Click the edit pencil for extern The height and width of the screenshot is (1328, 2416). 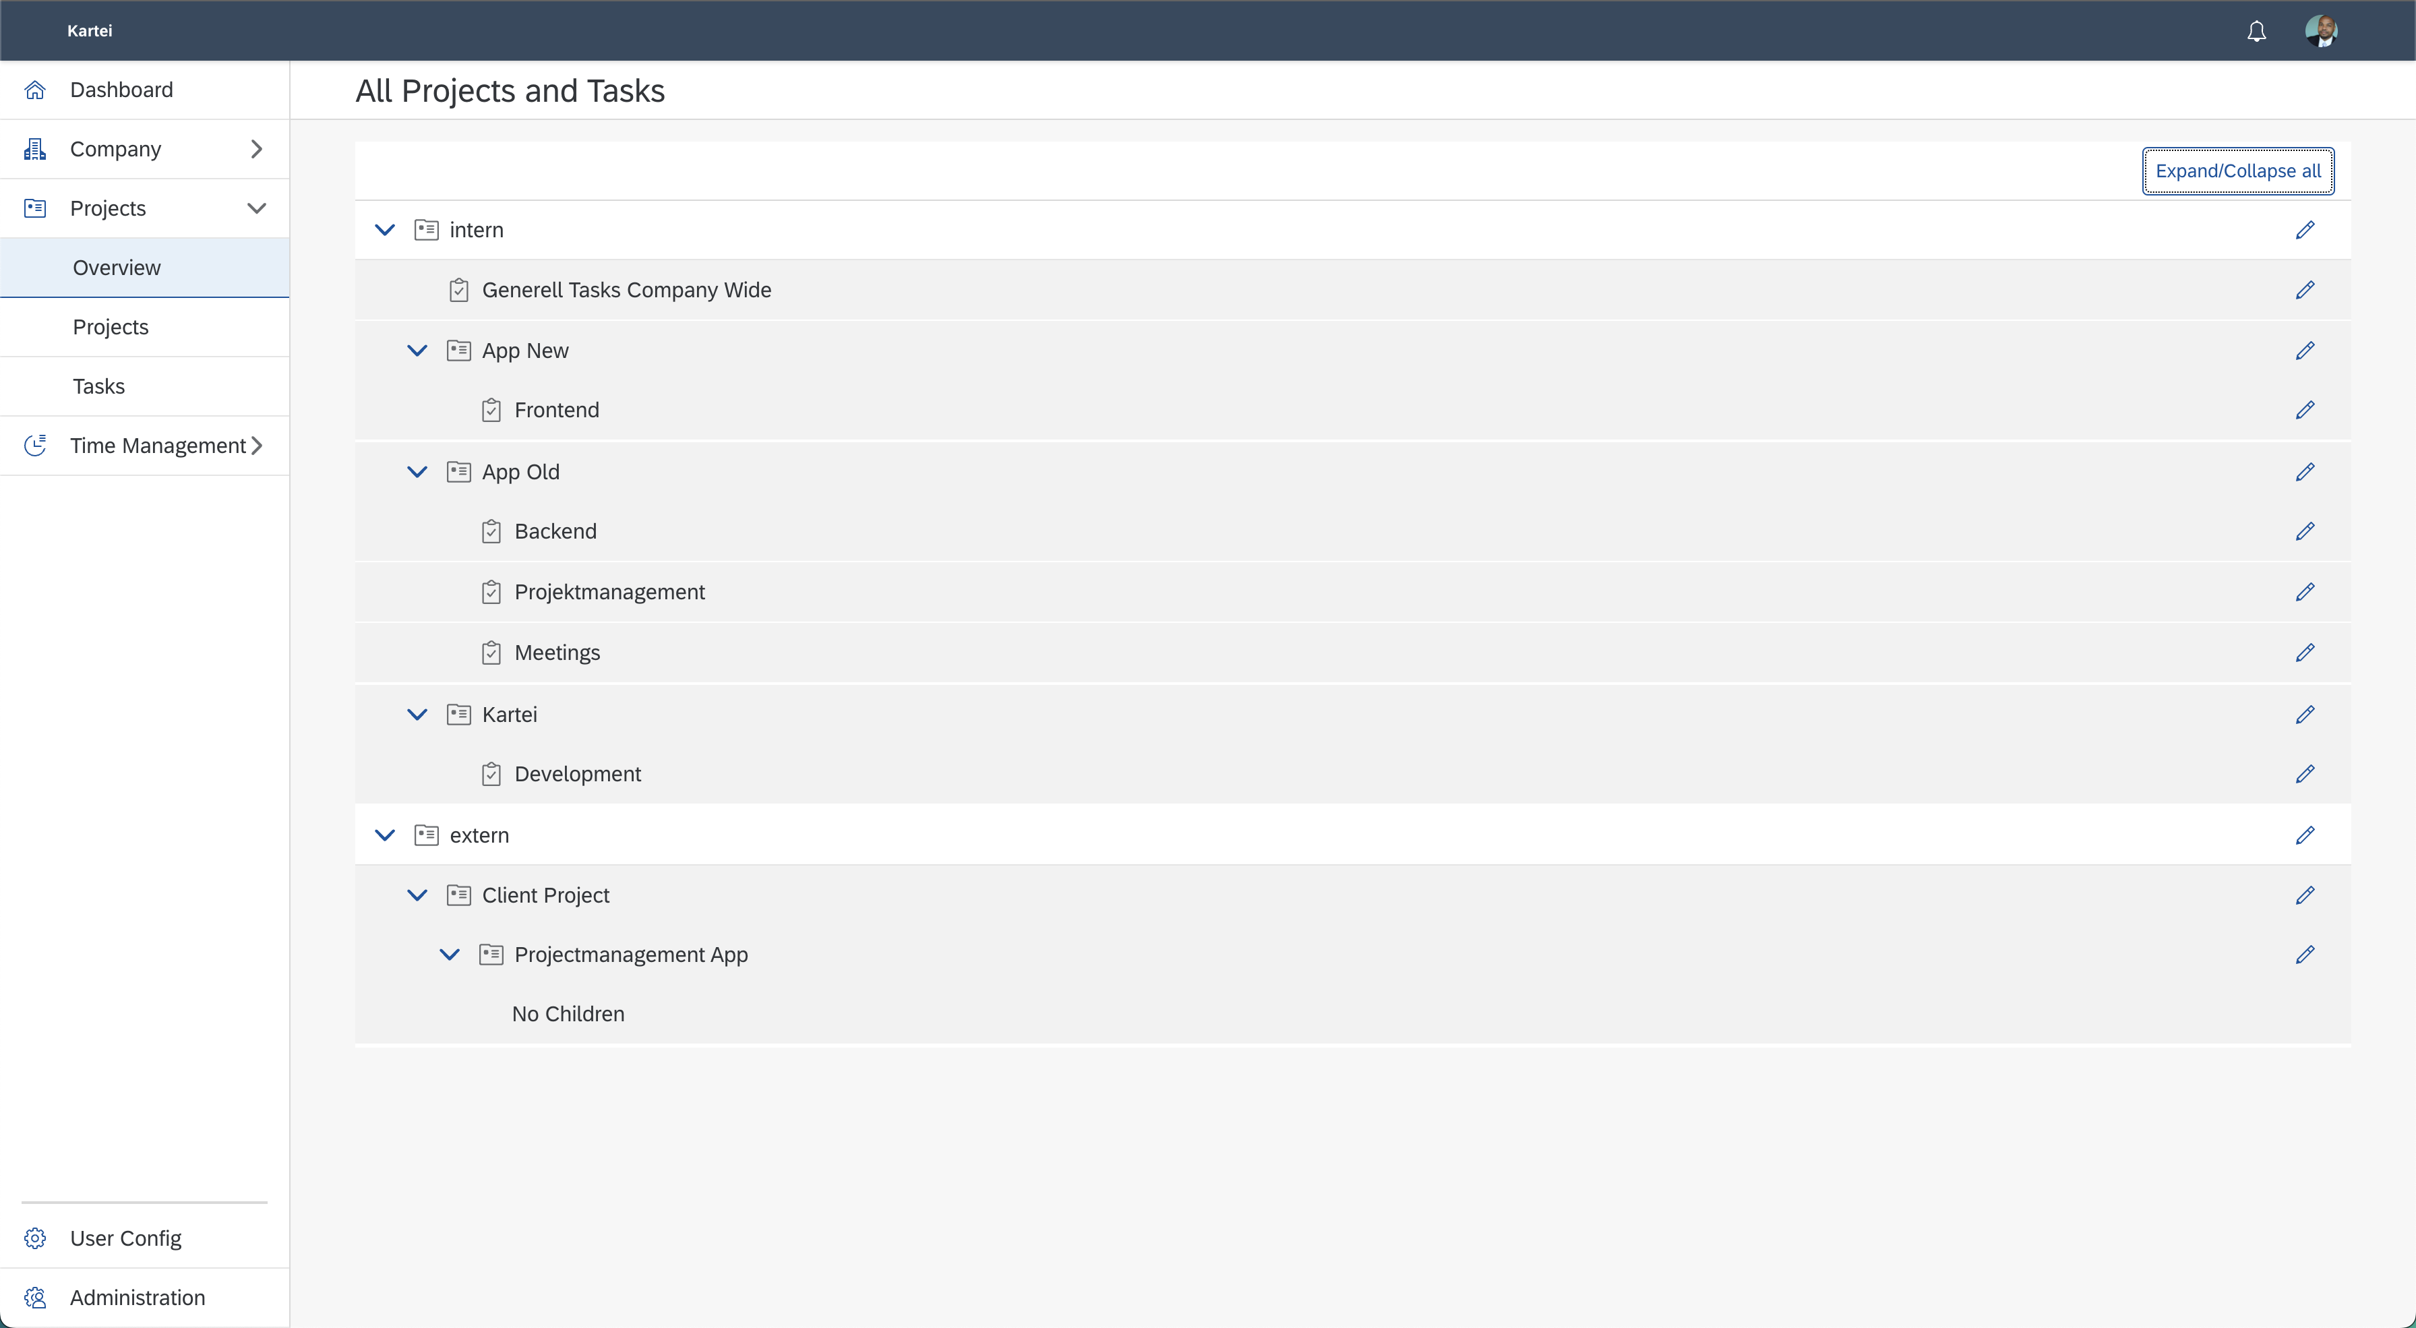2305,835
